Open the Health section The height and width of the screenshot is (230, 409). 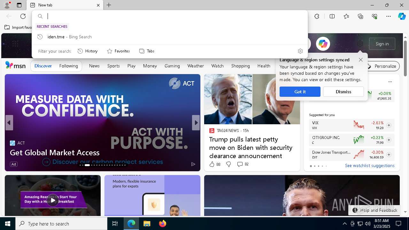coord(264,66)
